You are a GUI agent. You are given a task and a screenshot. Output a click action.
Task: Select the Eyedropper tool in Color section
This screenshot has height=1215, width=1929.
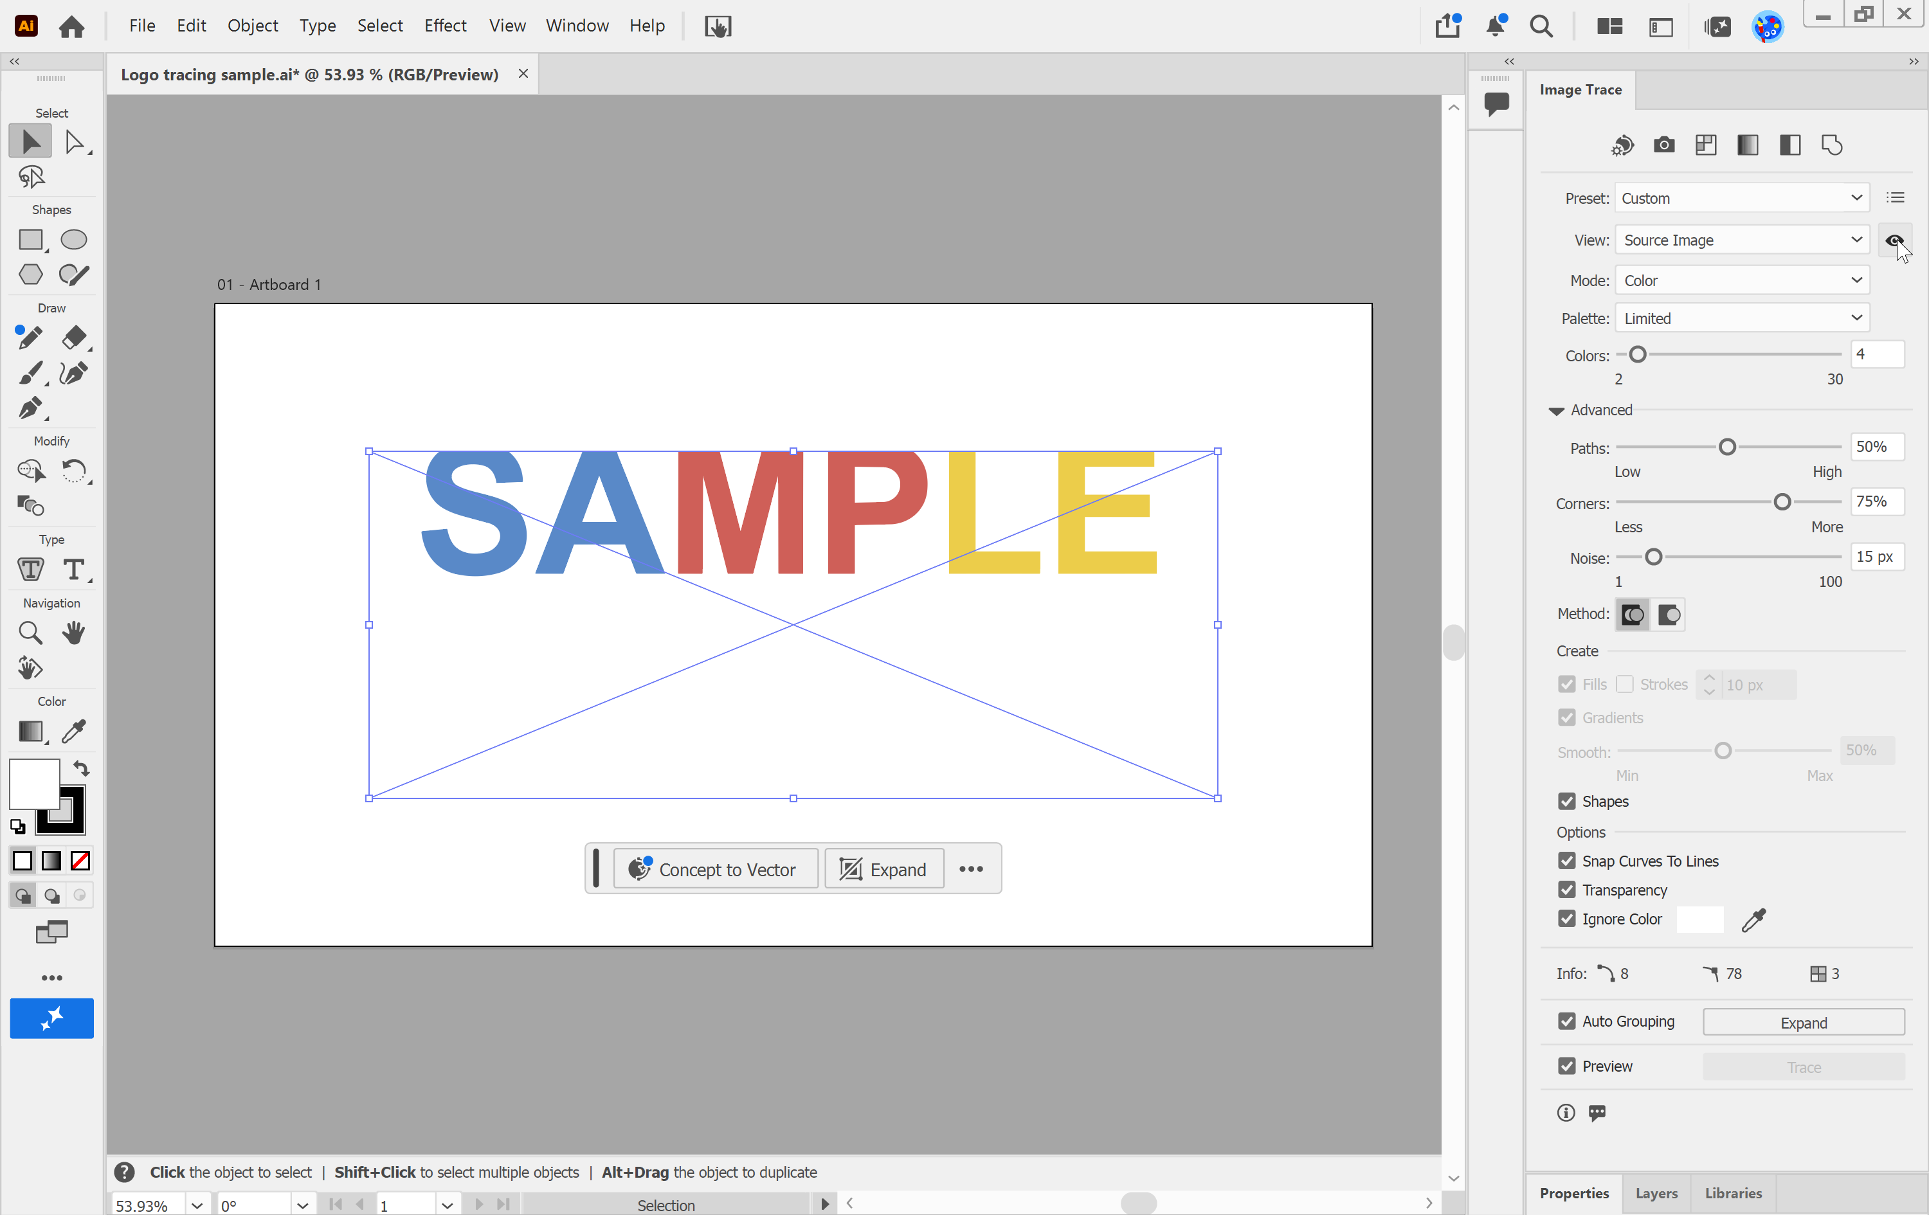[x=74, y=731]
